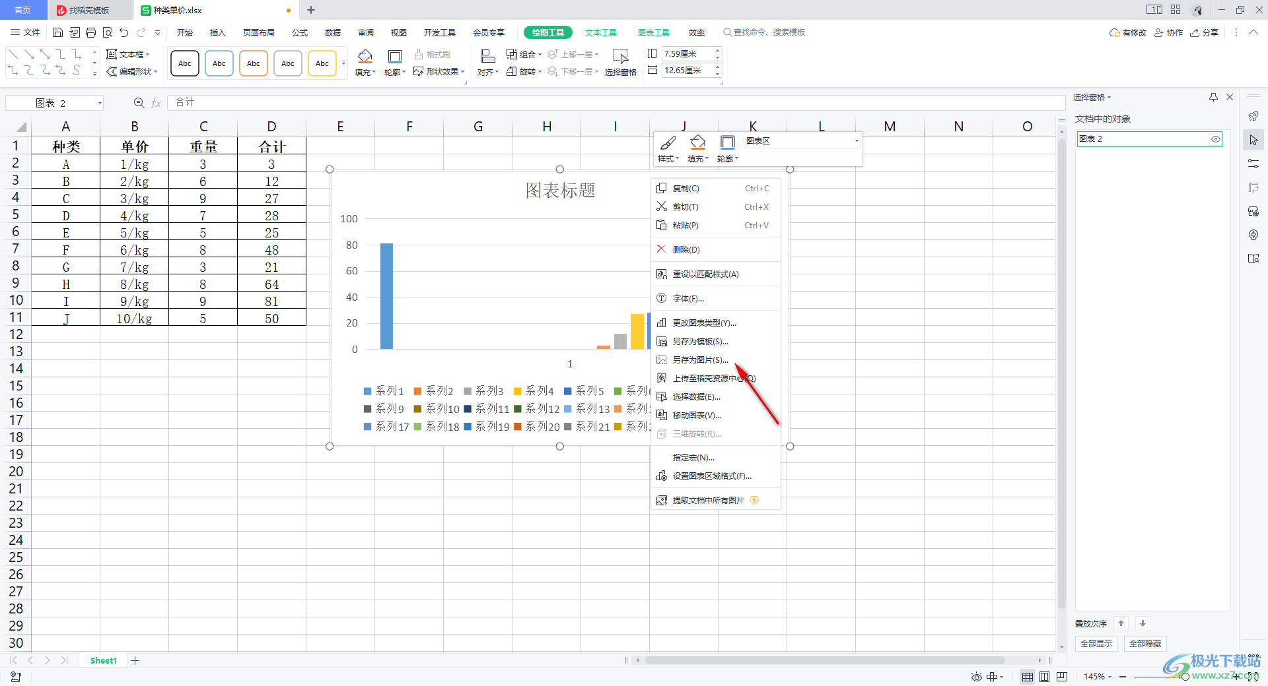
Task: Toggle visibility eye for 图表 2 object
Action: point(1215,139)
